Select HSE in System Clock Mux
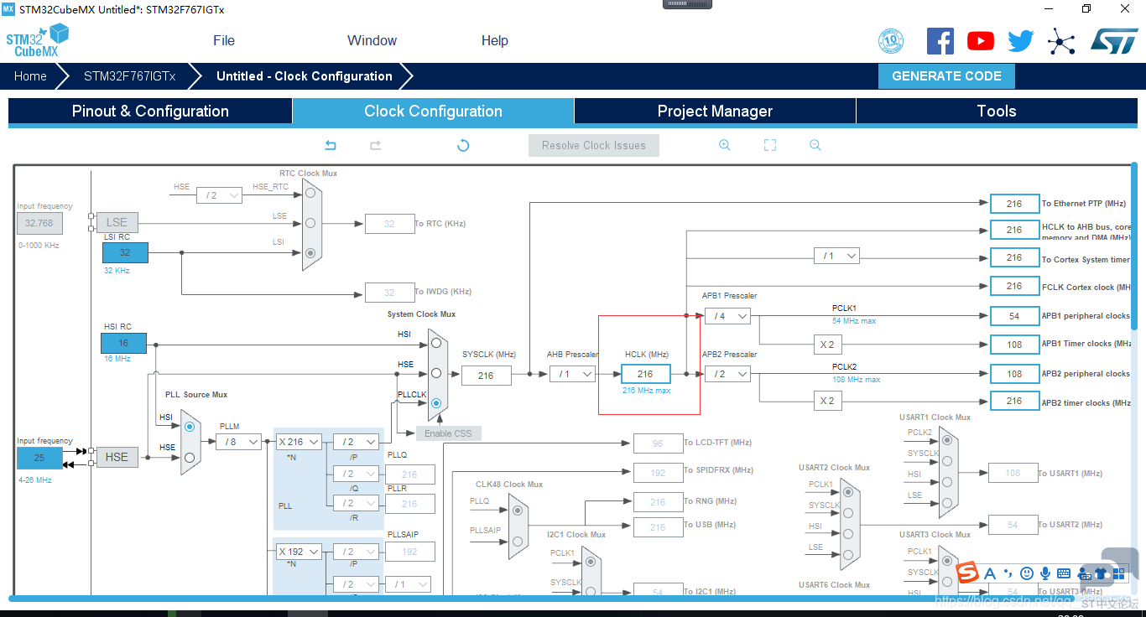The width and height of the screenshot is (1146, 617). (435, 373)
